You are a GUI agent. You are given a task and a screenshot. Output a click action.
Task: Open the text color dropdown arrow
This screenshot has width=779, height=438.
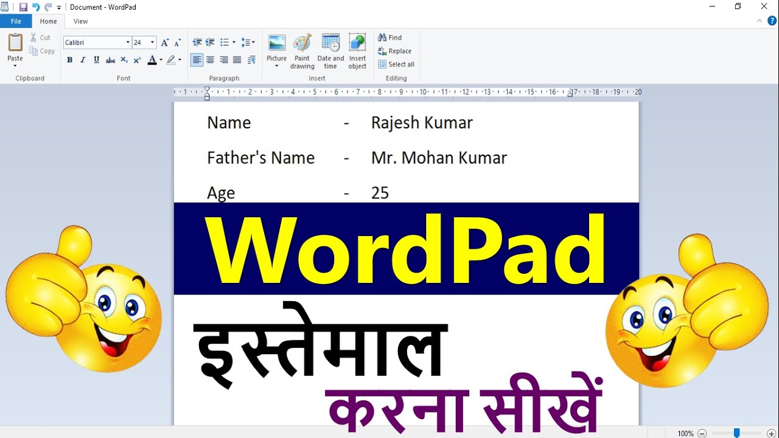coord(161,60)
